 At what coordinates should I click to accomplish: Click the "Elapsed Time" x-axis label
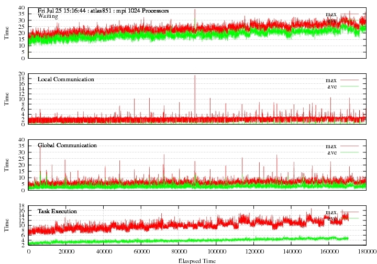pos(197,261)
